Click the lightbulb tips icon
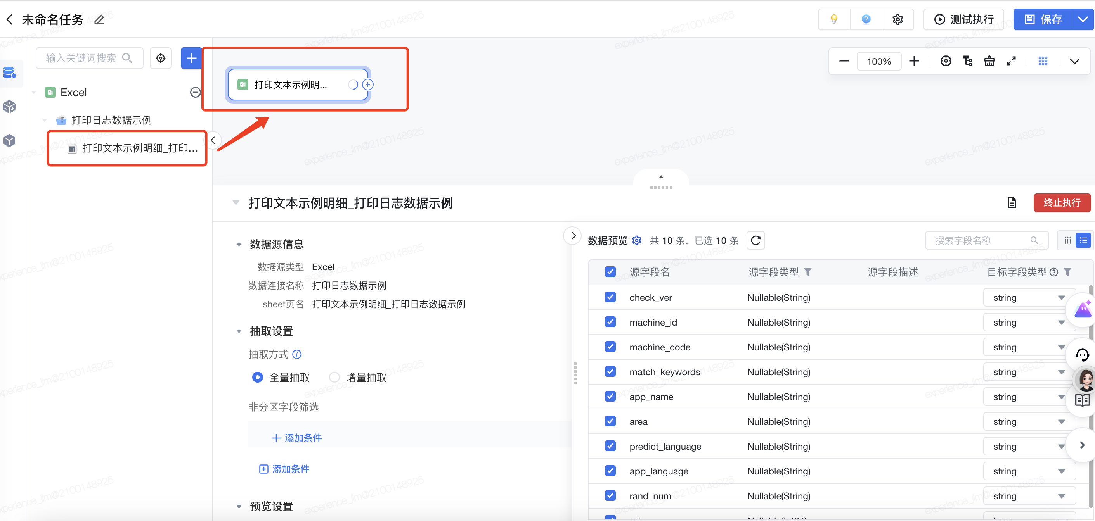Viewport: 1095px width, 521px height. pyautogui.click(x=833, y=19)
